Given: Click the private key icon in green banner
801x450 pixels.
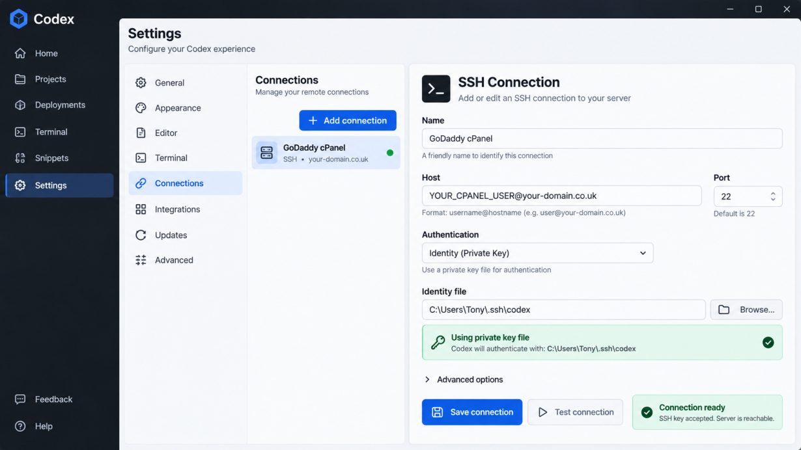Looking at the screenshot, I should point(438,343).
